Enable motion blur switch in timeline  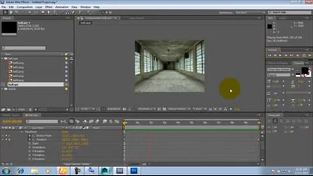click(x=97, y=121)
